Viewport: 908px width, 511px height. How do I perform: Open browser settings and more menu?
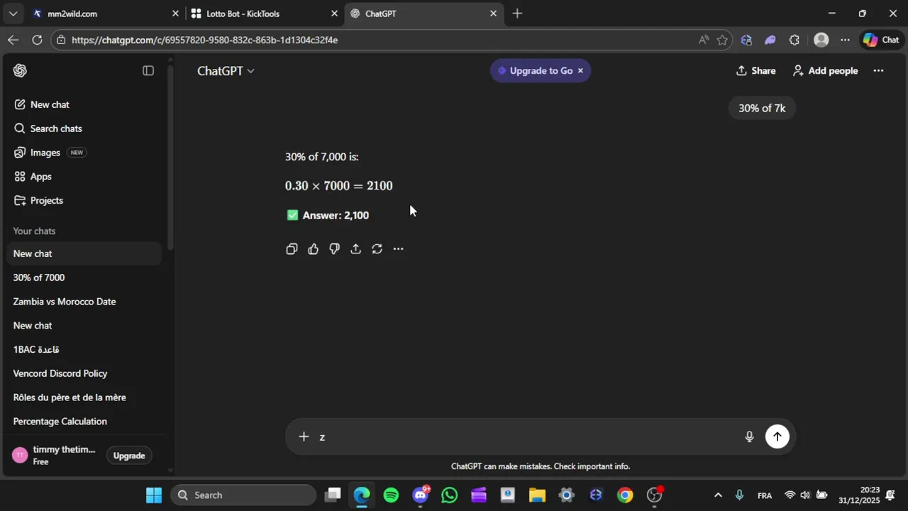pos(845,40)
